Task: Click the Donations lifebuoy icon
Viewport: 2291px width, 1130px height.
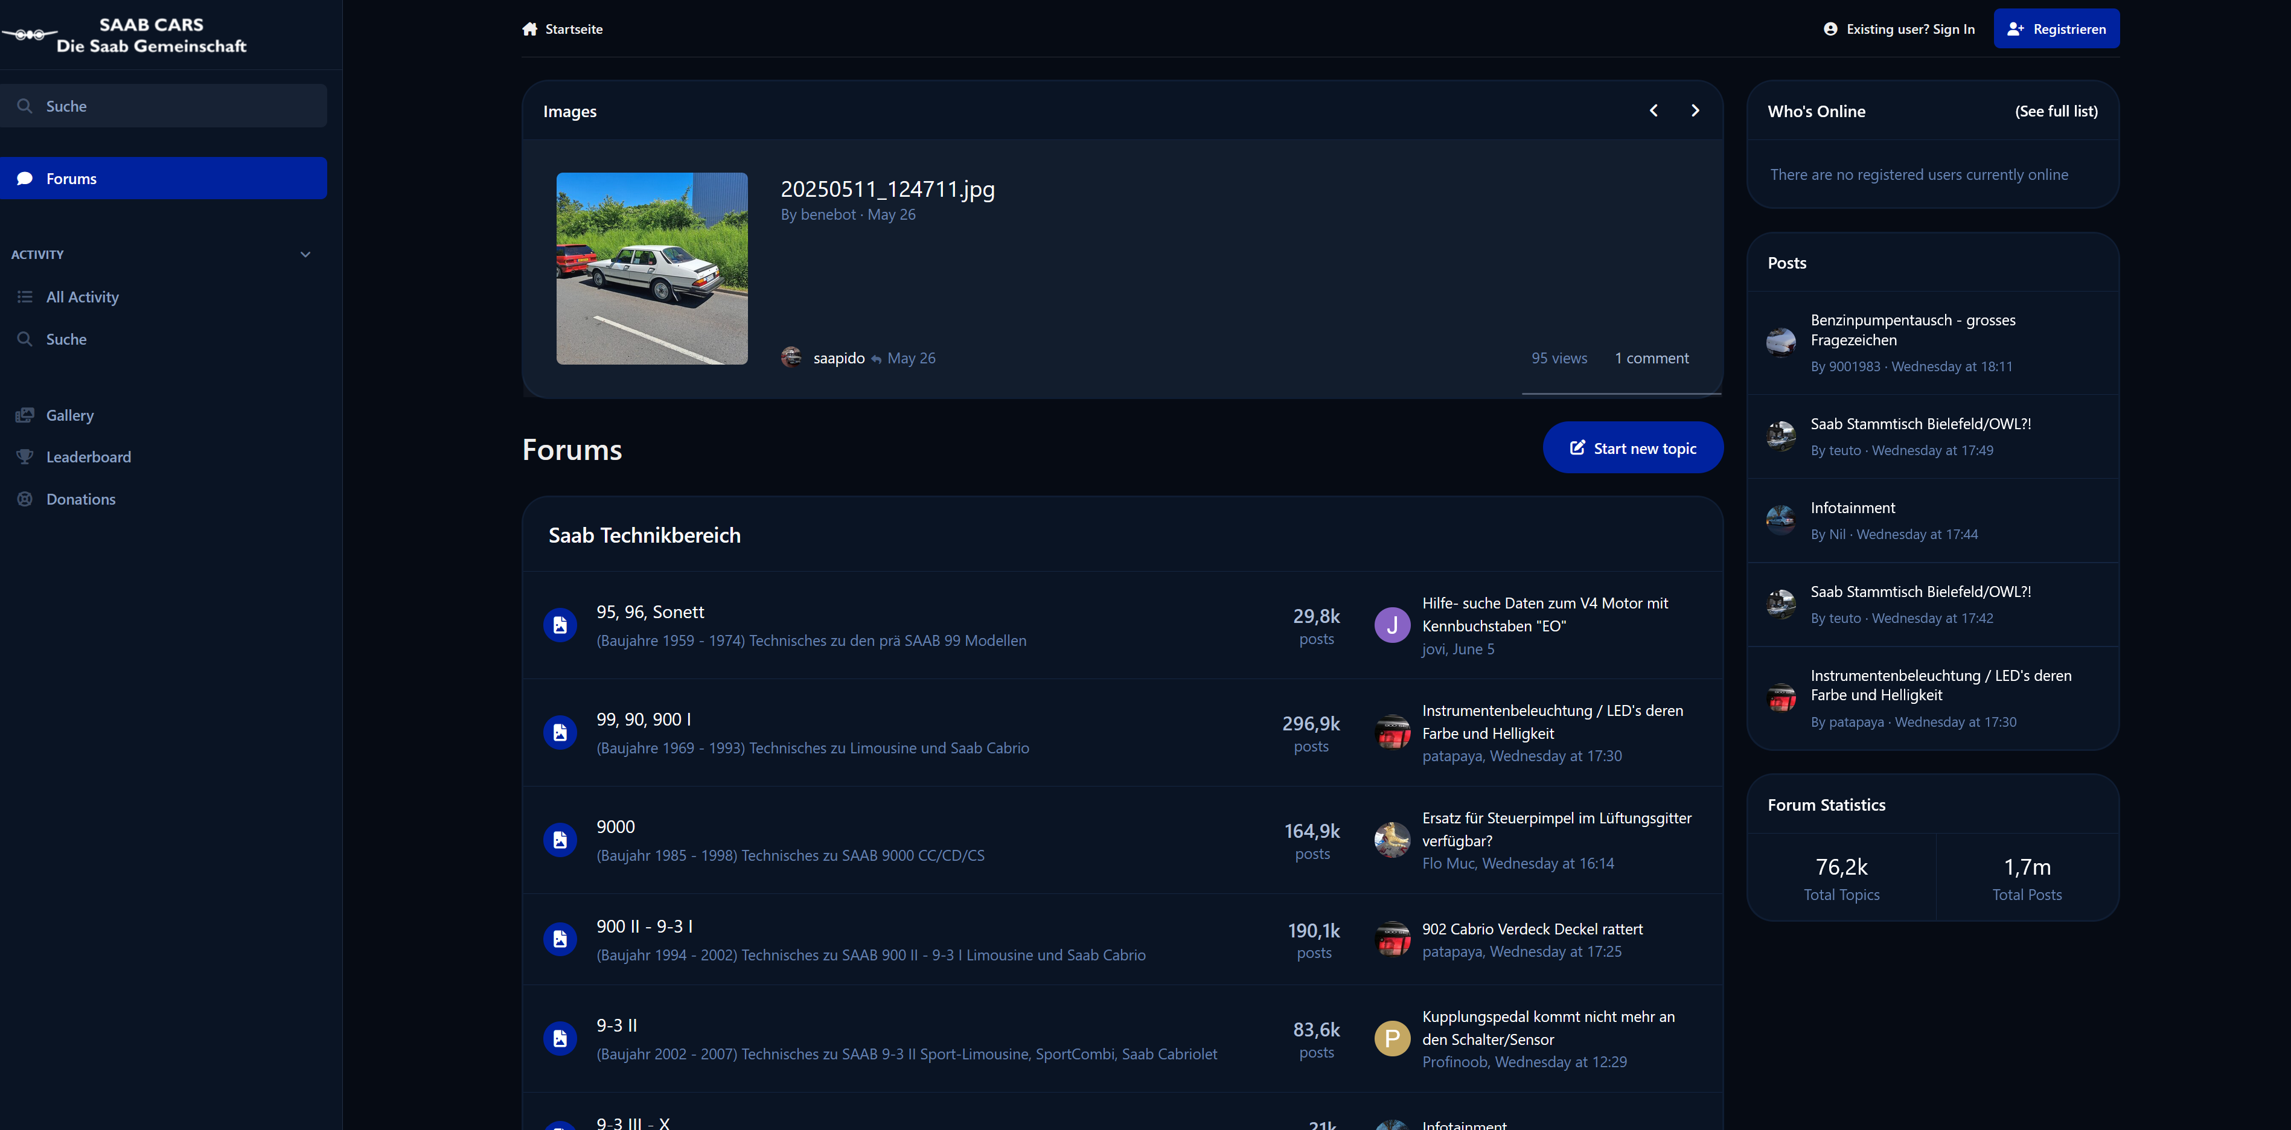Action: tap(25, 499)
